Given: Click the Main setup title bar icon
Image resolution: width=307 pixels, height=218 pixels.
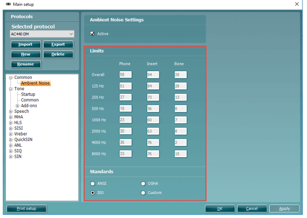Looking at the screenshot, I should click(x=8, y=4).
